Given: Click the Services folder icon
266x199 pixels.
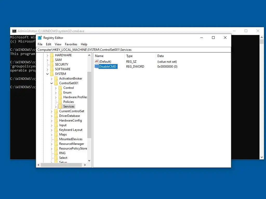Looking at the screenshot, I should [x=60, y=106].
